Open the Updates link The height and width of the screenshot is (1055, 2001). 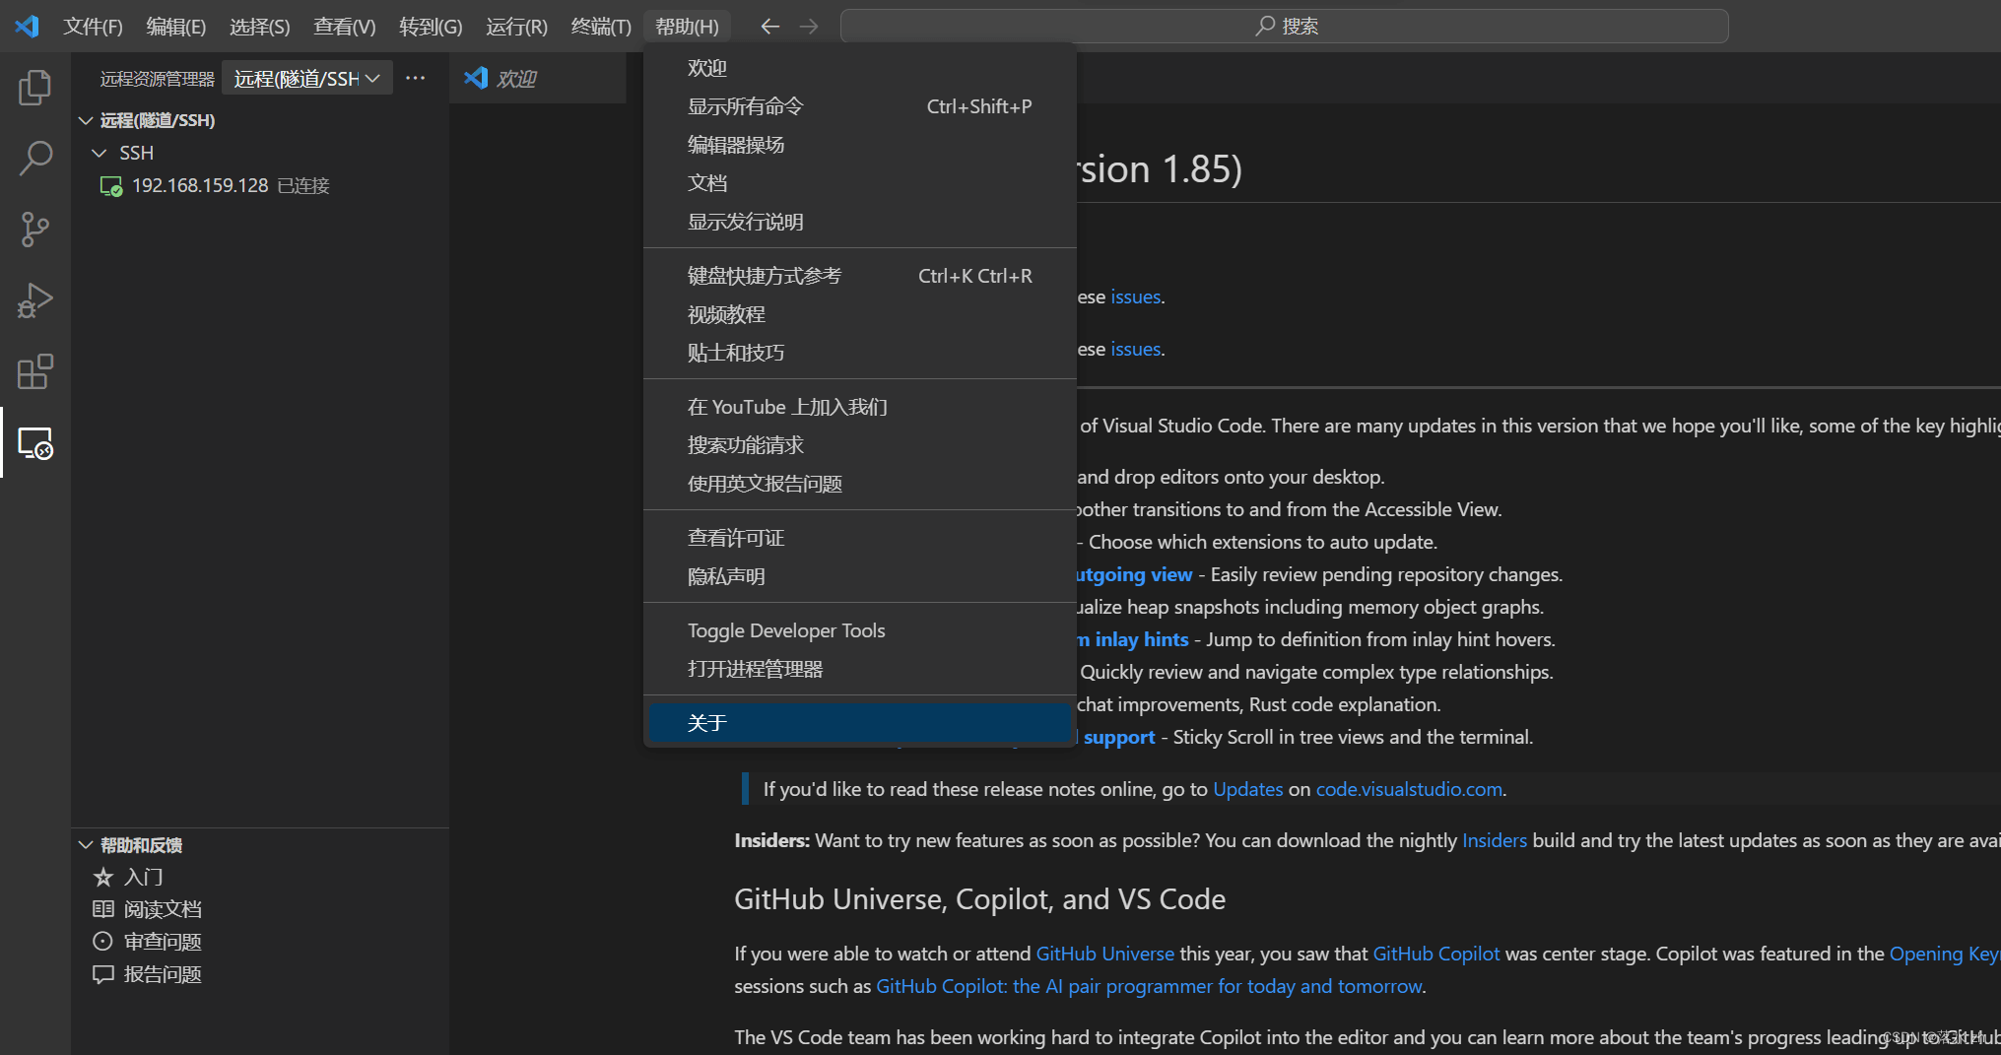(1247, 789)
